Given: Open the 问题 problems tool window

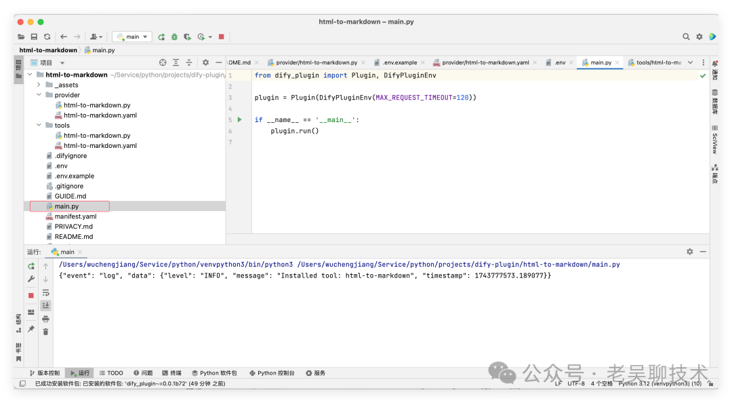Looking at the screenshot, I should coord(143,372).
